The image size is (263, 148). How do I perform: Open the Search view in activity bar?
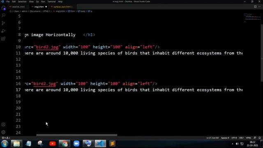(x=3, y=16)
